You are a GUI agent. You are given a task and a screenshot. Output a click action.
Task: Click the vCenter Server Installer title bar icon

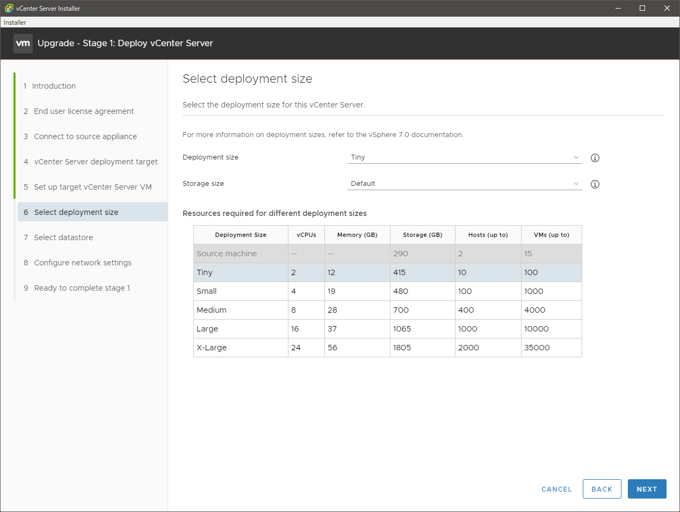pos(9,8)
